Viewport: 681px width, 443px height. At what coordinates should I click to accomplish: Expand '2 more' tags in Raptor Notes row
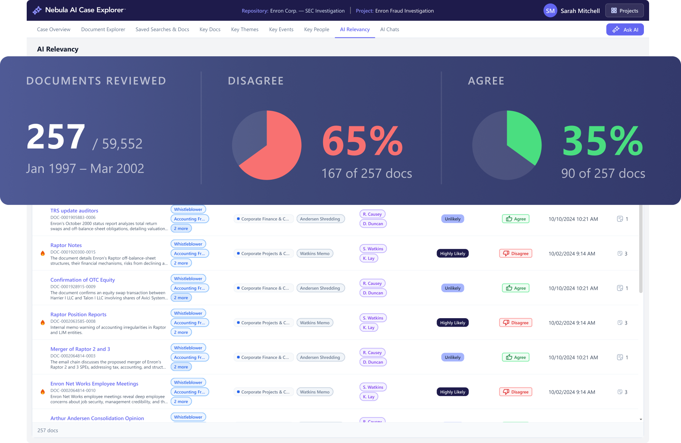coord(181,263)
